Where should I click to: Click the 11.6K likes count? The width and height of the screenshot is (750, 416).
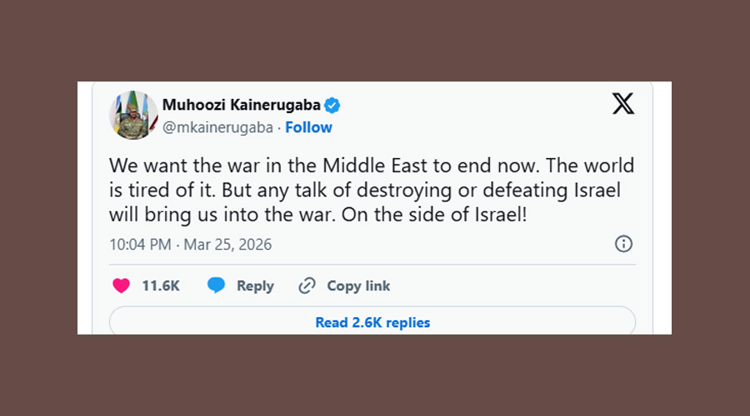161,285
